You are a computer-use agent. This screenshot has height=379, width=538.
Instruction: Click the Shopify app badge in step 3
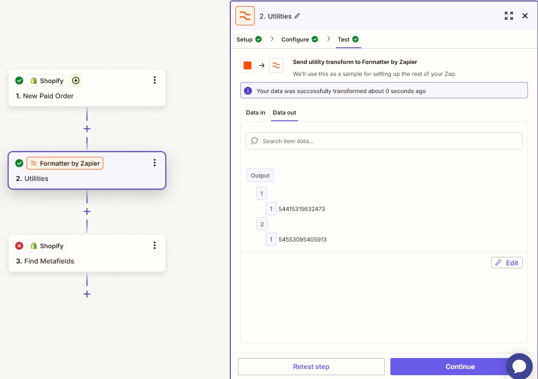coord(47,246)
